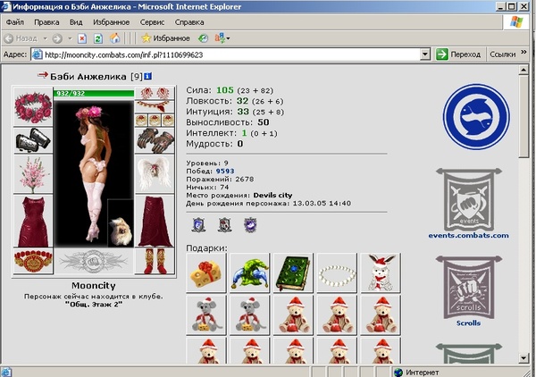Screen dimensions: 536x377
Task: Click the Forward arrow button
Action: point(57,38)
